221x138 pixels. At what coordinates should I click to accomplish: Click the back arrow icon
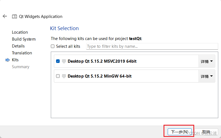click(x=5, y=16)
